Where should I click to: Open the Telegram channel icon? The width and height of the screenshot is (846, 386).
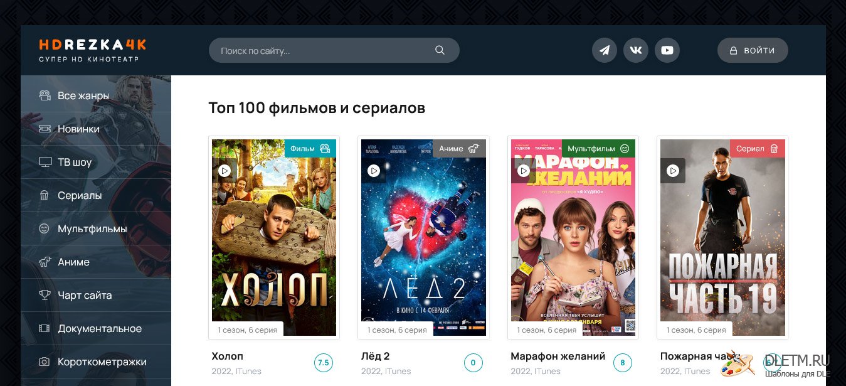pyautogui.click(x=605, y=50)
